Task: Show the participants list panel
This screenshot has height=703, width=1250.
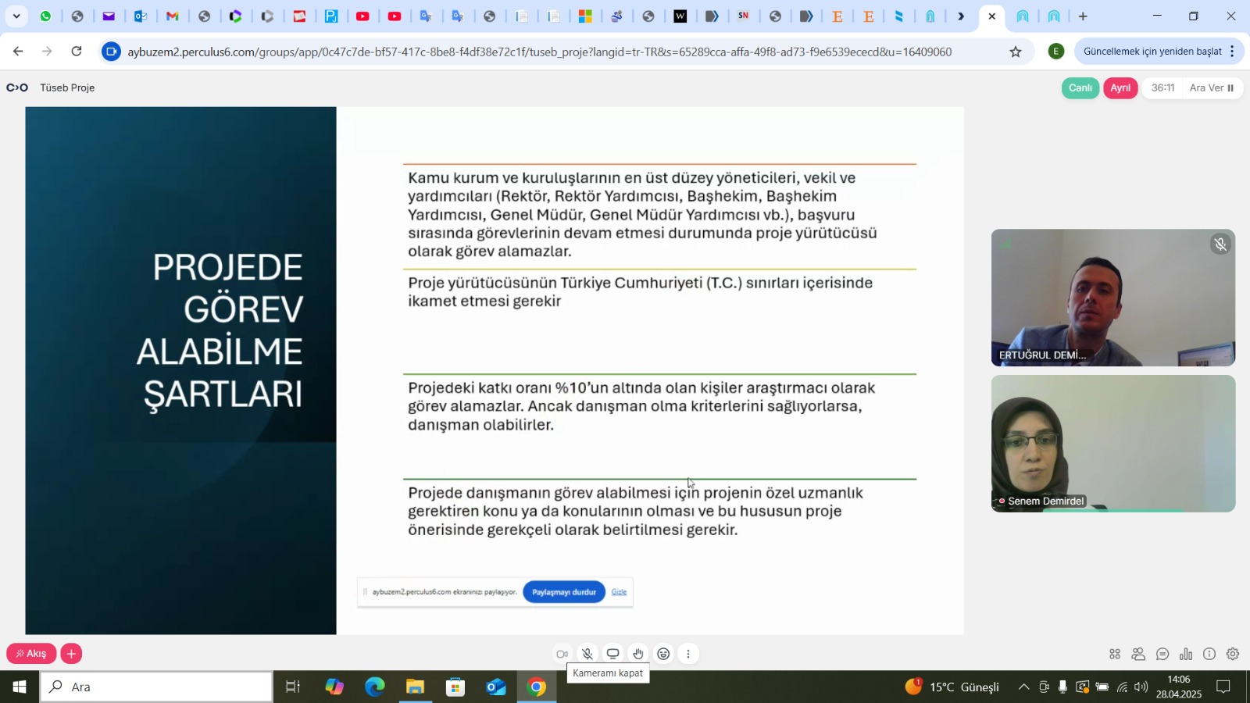Action: (x=1138, y=654)
